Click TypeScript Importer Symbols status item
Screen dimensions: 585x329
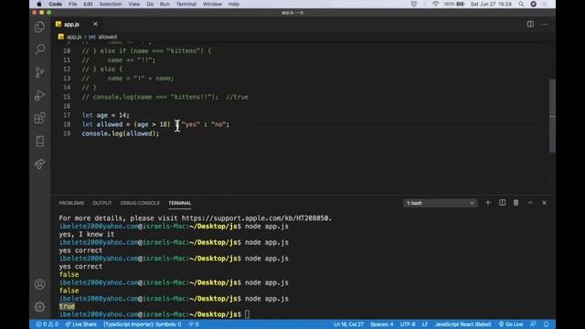pyautogui.click(x=143, y=324)
